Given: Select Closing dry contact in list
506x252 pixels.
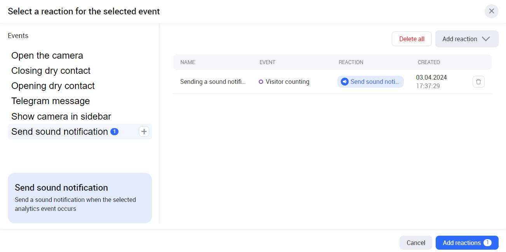Looking at the screenshot, I should pos(51,71).
